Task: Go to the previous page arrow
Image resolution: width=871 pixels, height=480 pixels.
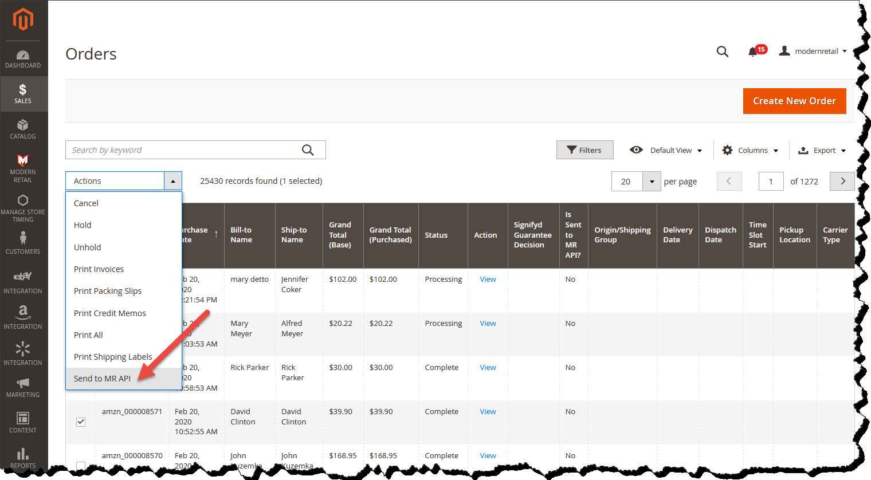Action: tap(729, 181)
